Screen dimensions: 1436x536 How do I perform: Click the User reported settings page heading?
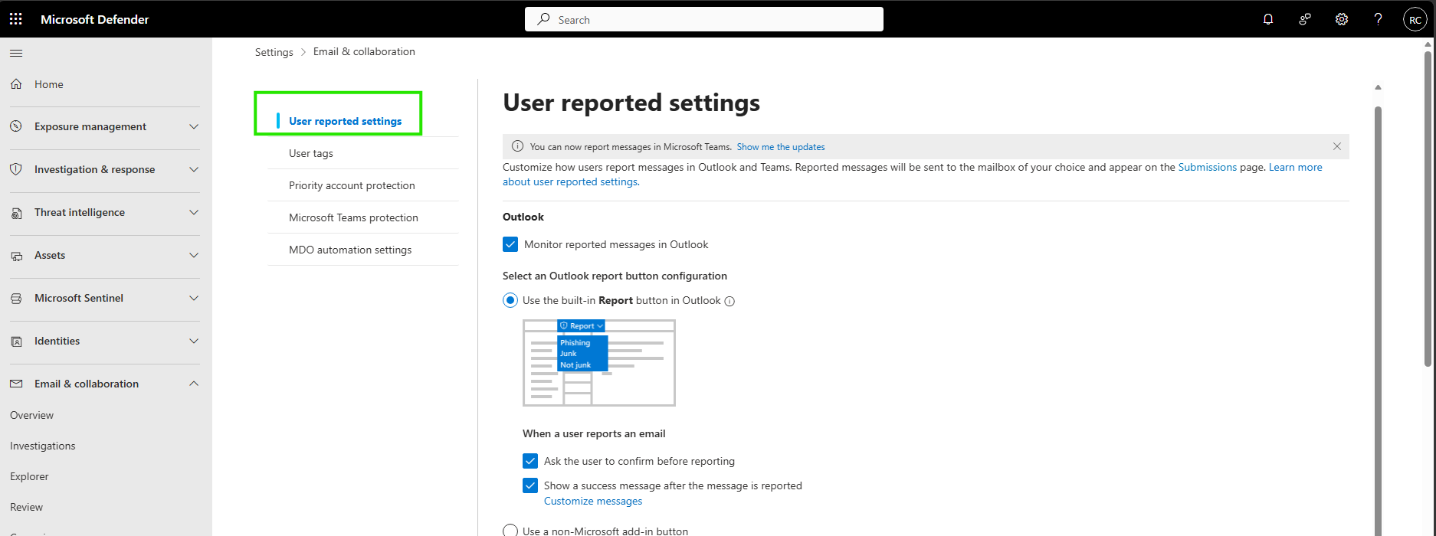[631, 103]
